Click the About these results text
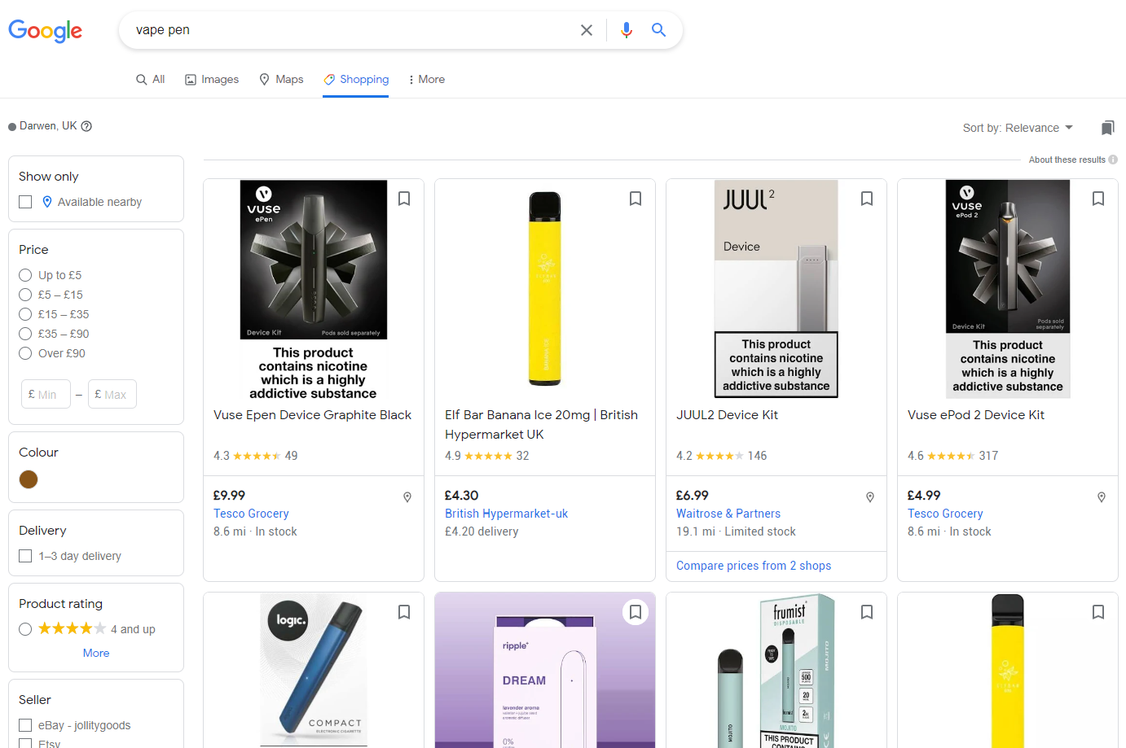The height and width of the screenshot is (748, 1126). [1067, 160]
